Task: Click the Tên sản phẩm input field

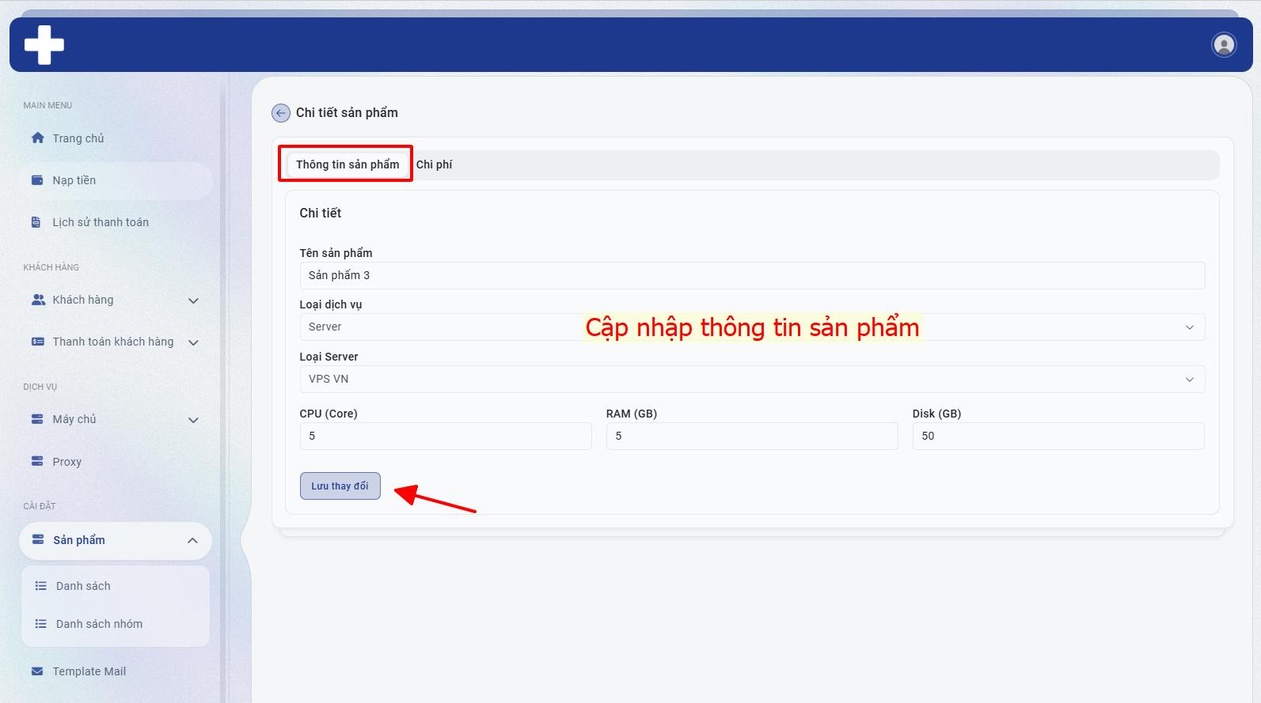Action: pos(752,275)
